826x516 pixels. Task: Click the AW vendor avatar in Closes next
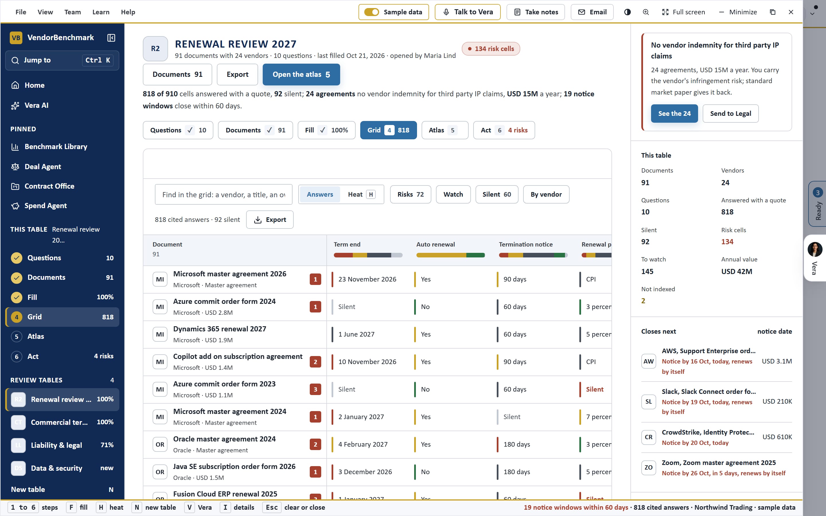click(x=648, y=361)
